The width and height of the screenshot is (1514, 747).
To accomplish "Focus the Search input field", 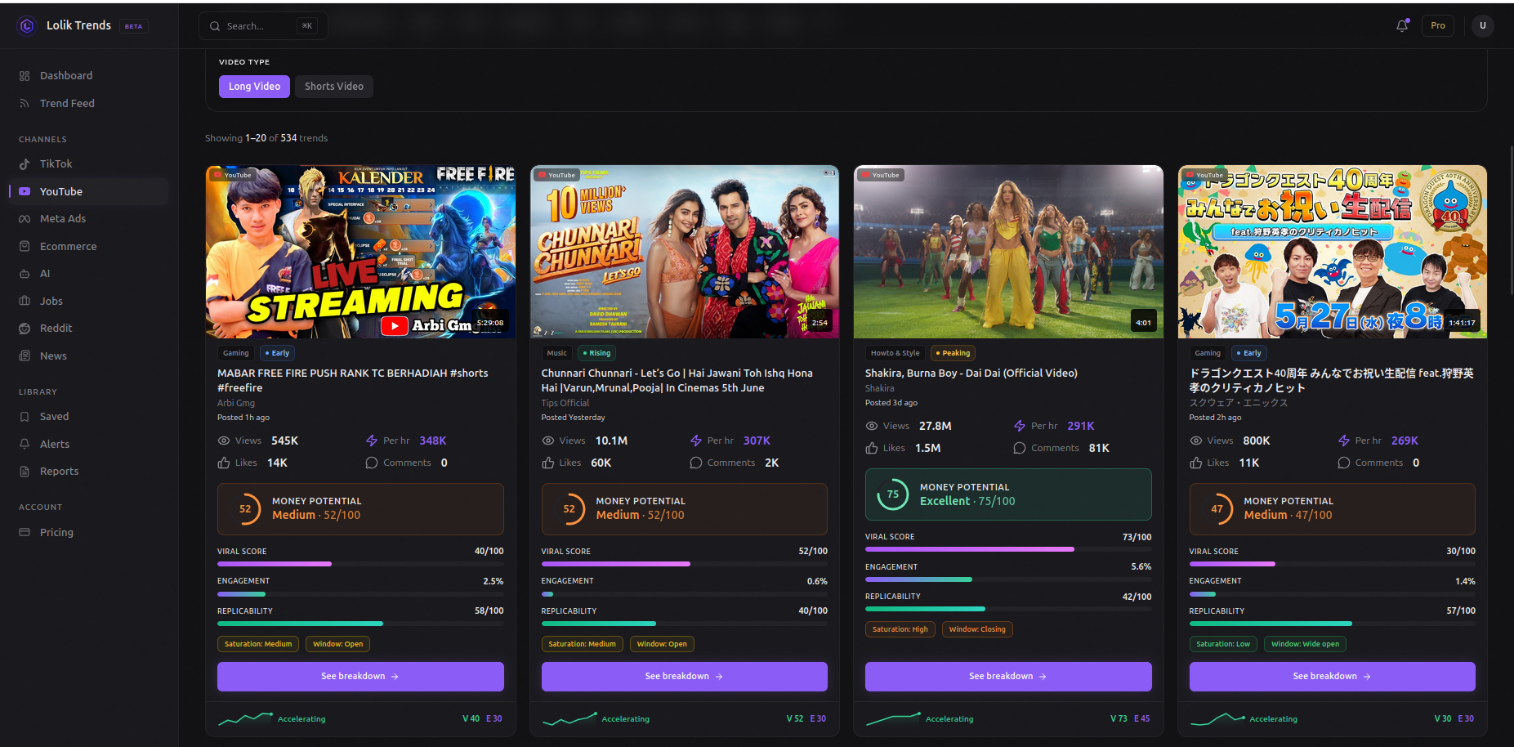I will [x=263, y=26].
